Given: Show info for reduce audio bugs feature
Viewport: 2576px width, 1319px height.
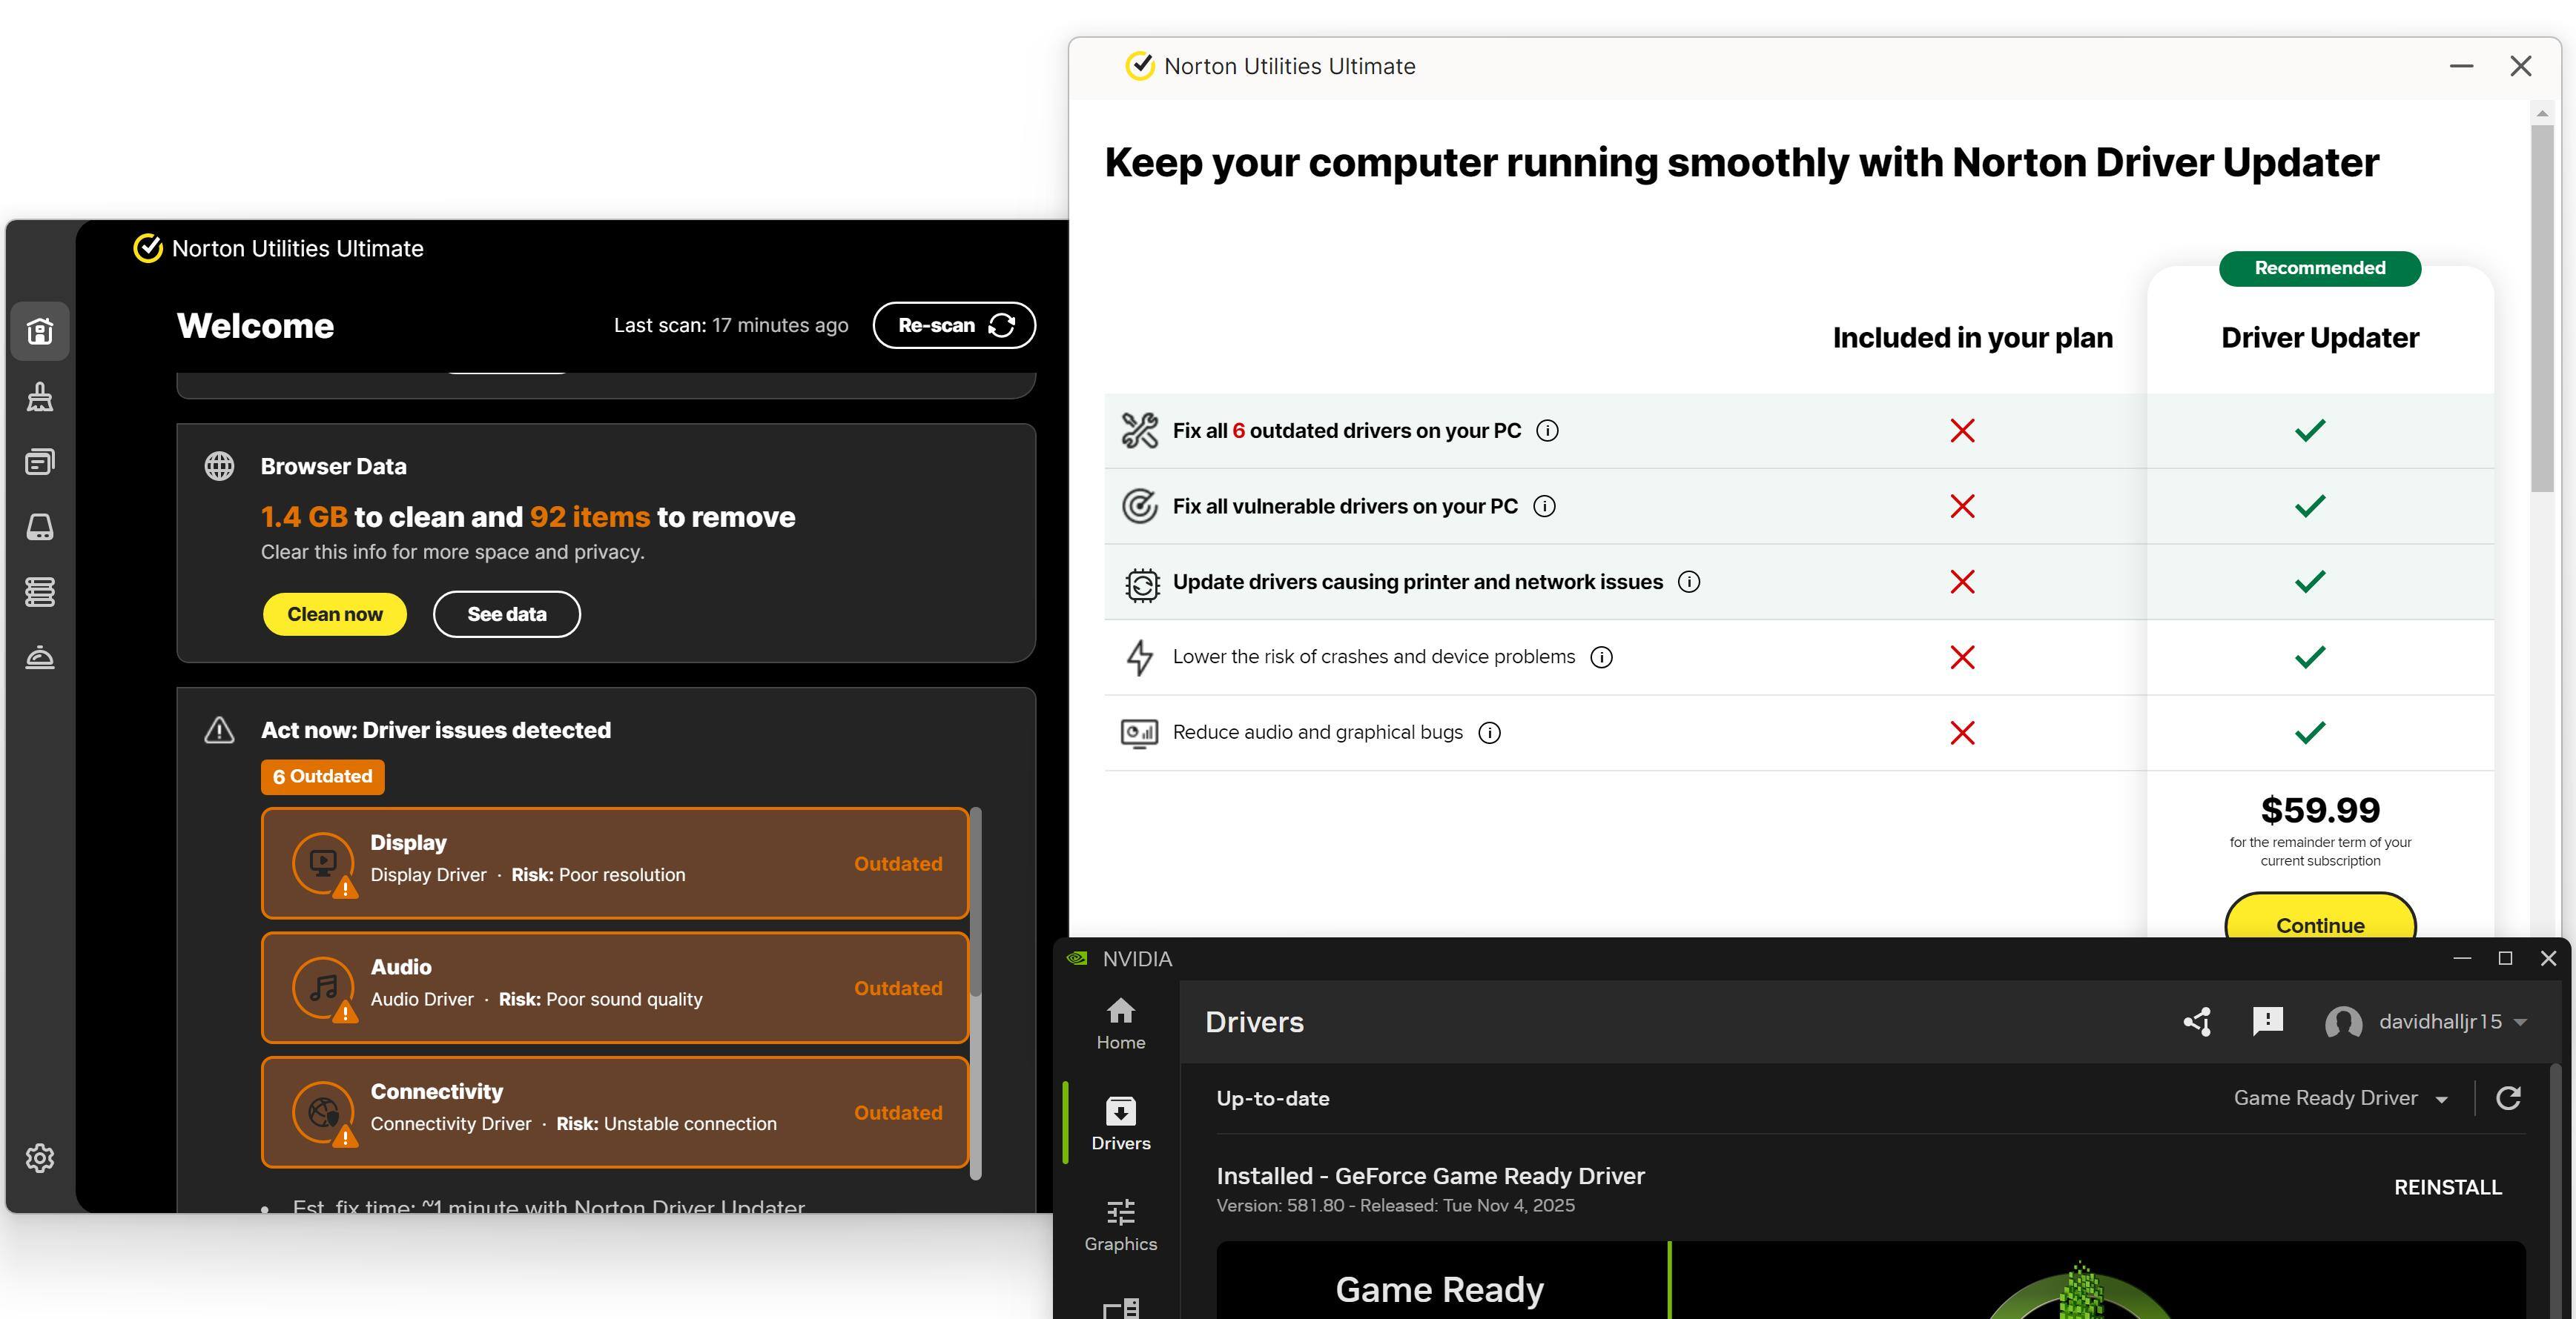Looking at the screenshot, I should (x=1489, y=732).
